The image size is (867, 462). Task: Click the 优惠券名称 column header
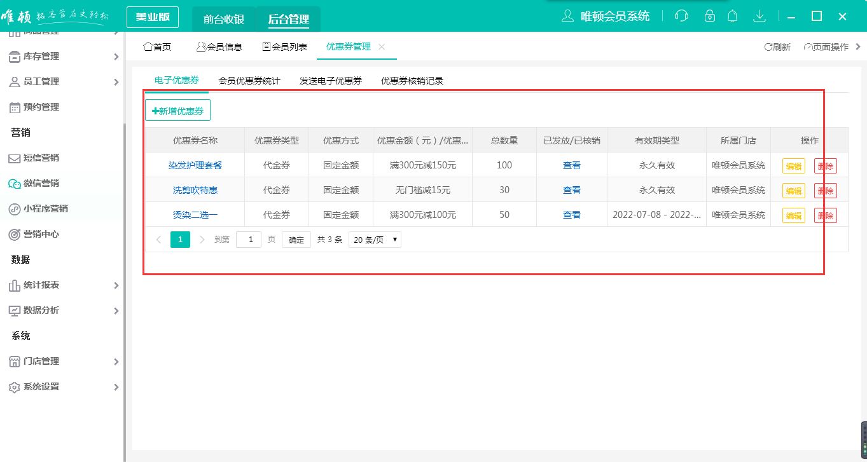195,140
